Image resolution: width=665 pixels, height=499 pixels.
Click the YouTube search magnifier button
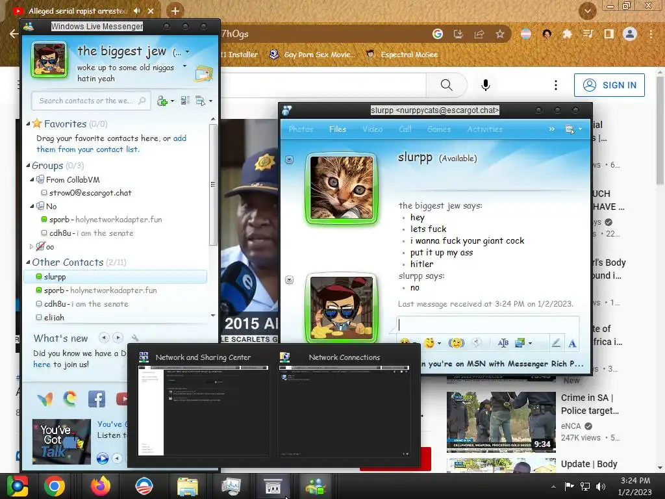(447, 85)
